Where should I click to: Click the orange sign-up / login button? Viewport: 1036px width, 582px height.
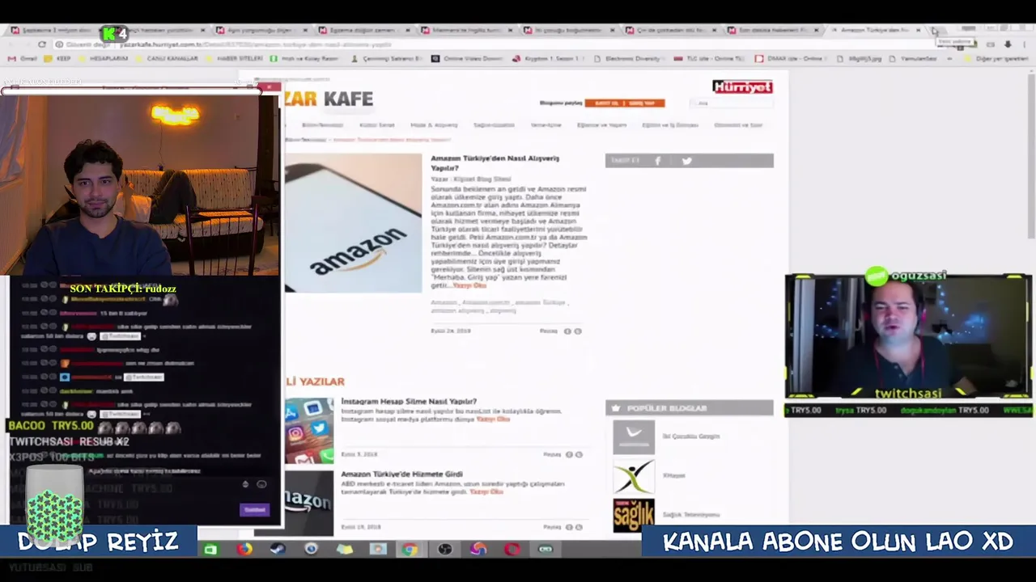624,103
